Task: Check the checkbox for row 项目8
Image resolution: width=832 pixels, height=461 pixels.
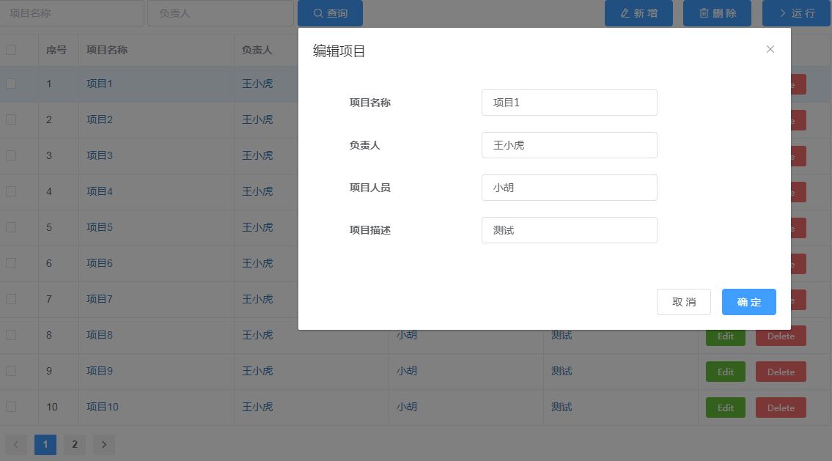Action: tap(10, 335)
